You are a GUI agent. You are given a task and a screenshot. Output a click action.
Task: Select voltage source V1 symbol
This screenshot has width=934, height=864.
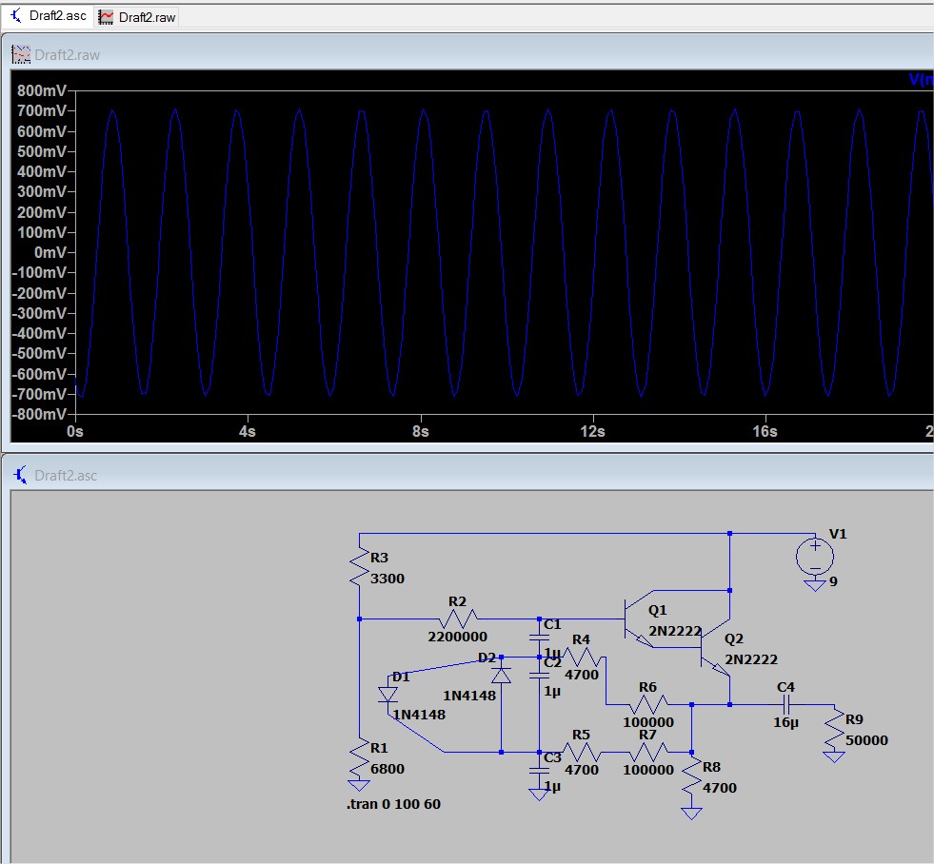tap(815, 557)
